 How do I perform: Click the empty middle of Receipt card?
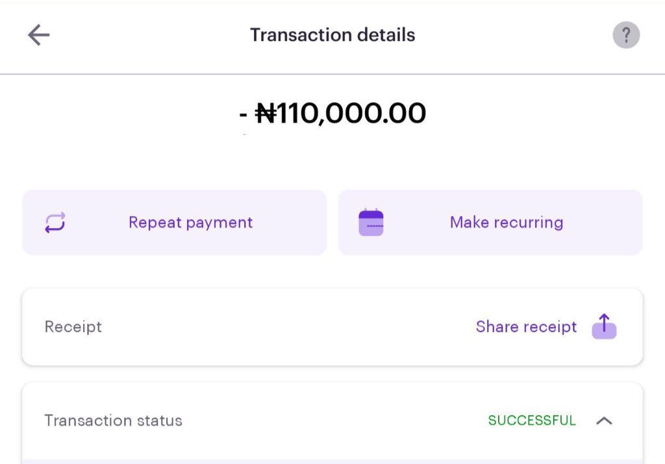[288, 326]
